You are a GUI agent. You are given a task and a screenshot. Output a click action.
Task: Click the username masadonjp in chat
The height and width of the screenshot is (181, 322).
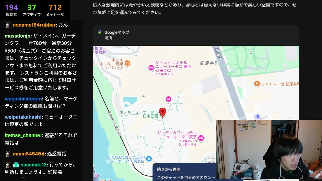coord(17,36)
